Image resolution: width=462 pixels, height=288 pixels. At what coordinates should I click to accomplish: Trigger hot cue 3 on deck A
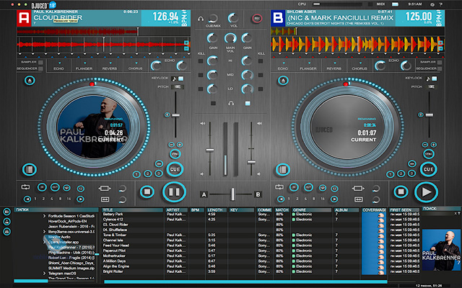tap(159, 174)
